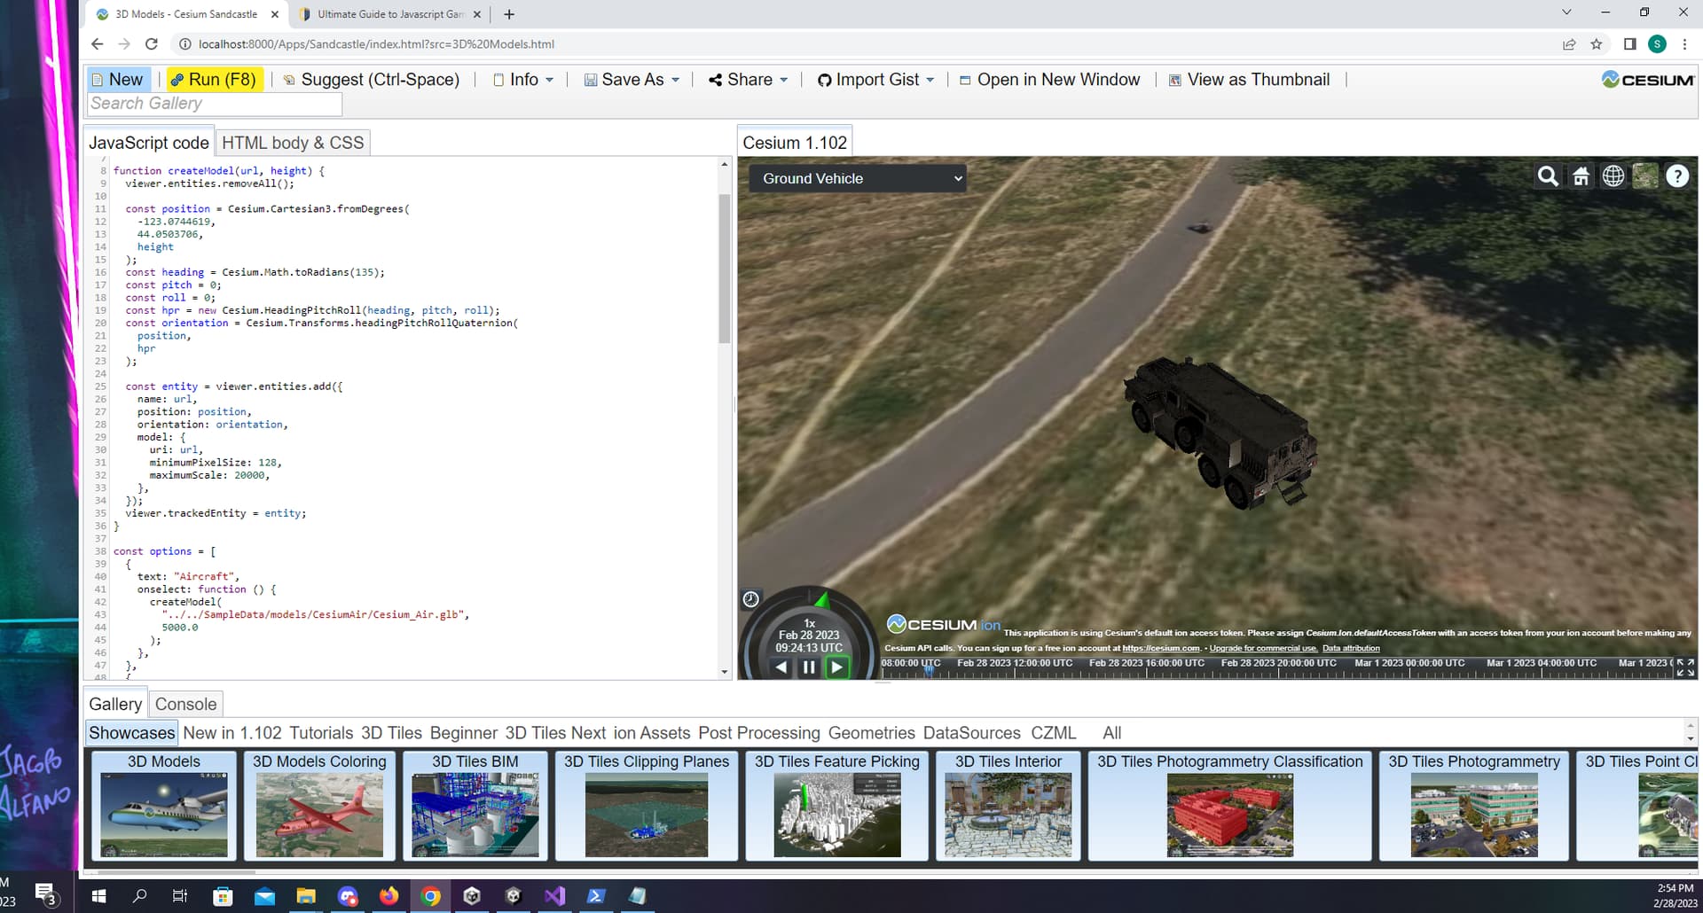1703x913 pixels.
Task: Open the https://cesium.com link
Action: coord(1161,648)
